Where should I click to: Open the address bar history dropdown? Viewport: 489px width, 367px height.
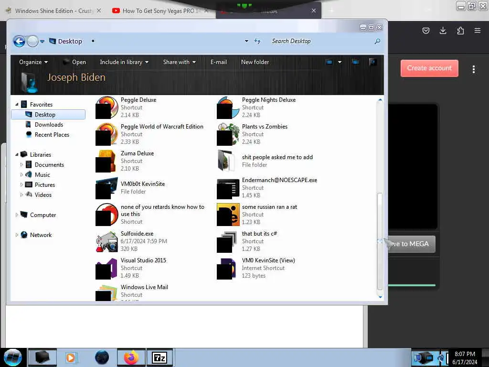[x=246, y=41]
